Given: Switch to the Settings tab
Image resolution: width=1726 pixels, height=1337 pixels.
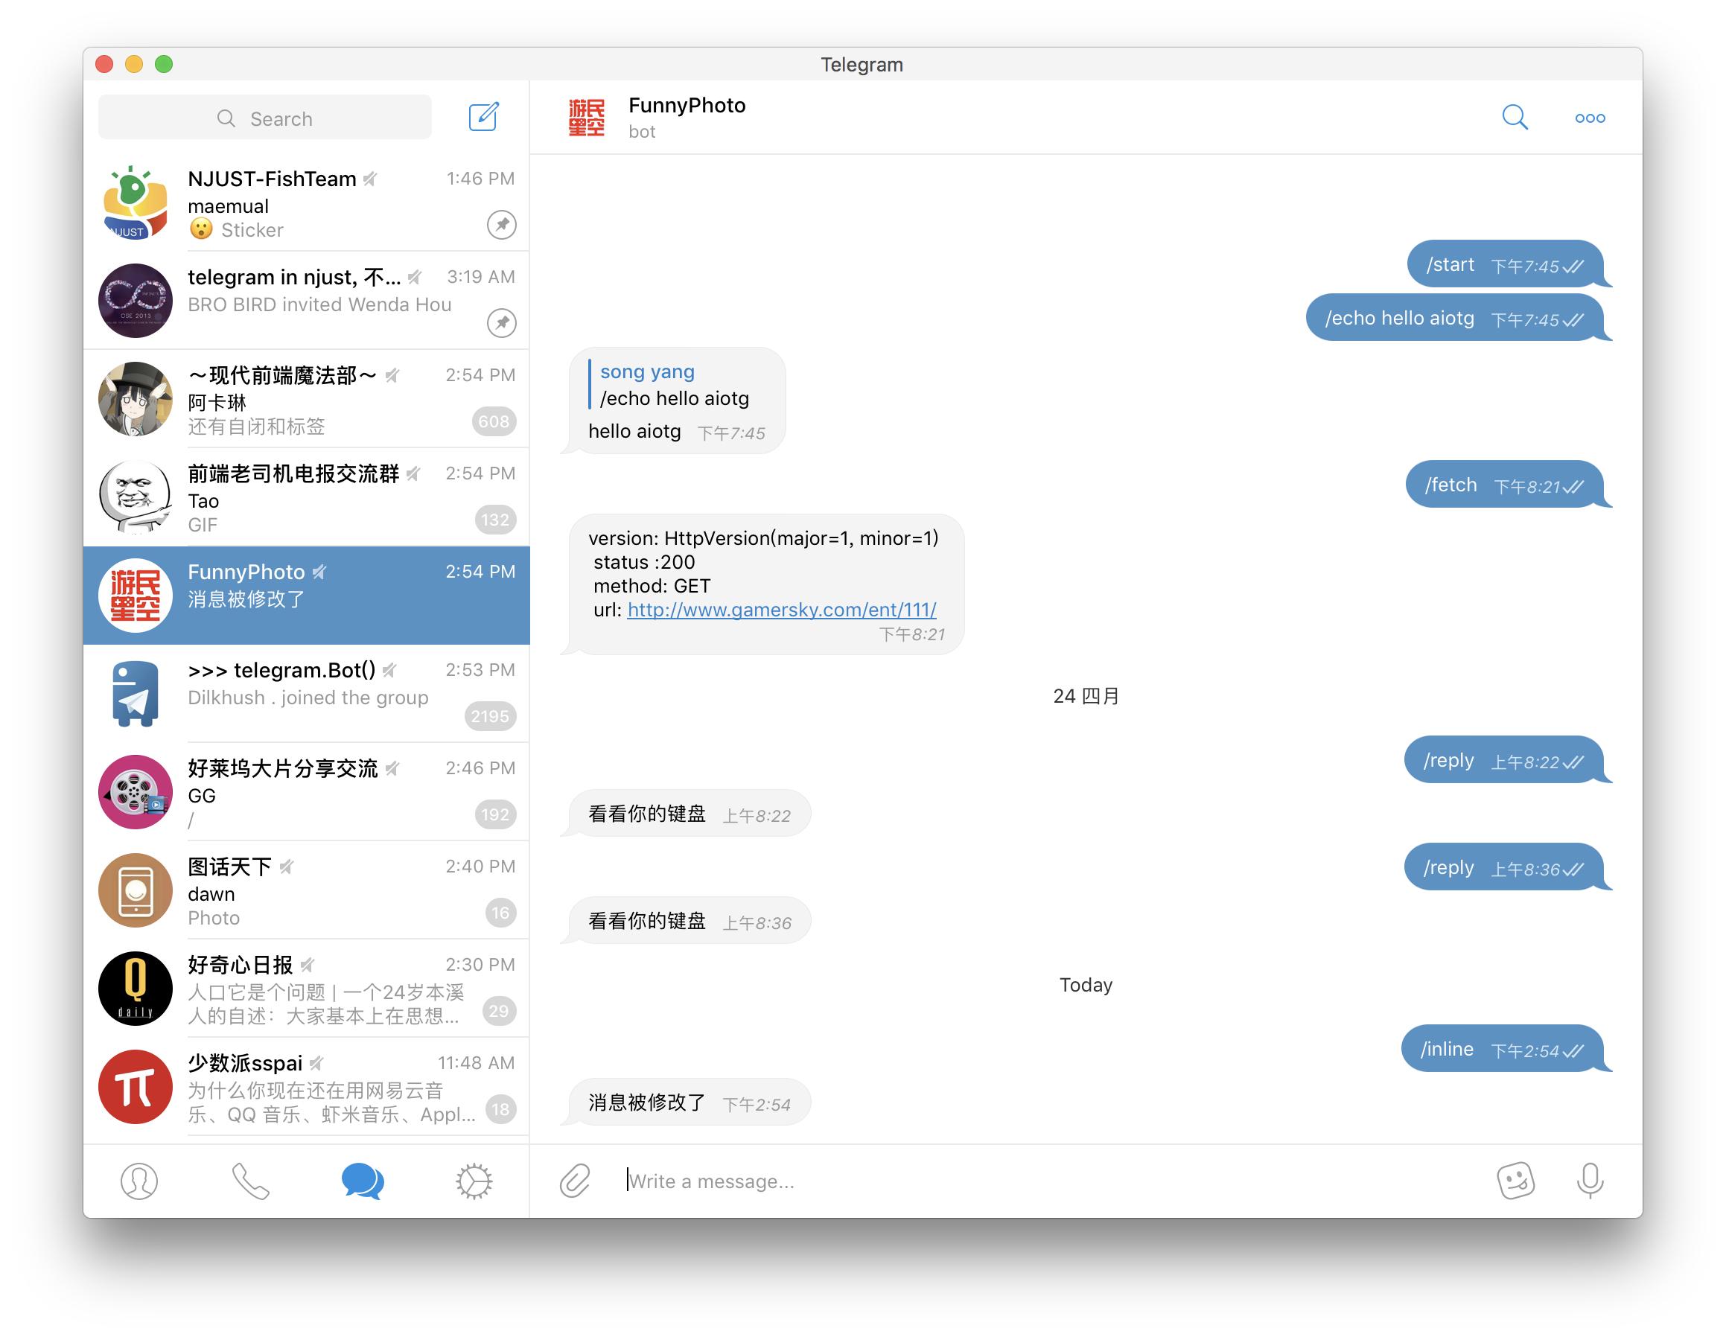Looking at the screenshot, I should pyautogui.click(x=474, y=1180).
